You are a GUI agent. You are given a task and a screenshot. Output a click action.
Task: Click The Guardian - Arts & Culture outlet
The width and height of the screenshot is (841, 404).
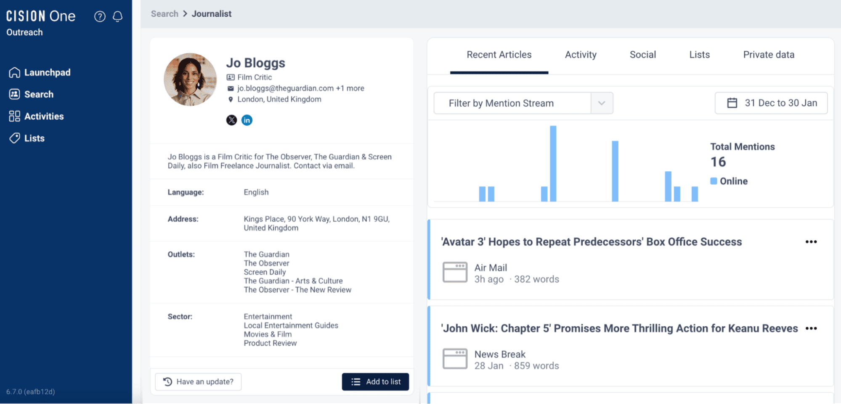(293, 281)
